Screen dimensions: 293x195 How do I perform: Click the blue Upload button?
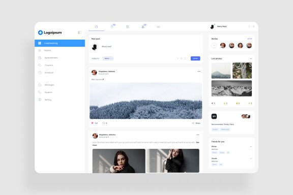pyautogui.click(x=195, y=58)
